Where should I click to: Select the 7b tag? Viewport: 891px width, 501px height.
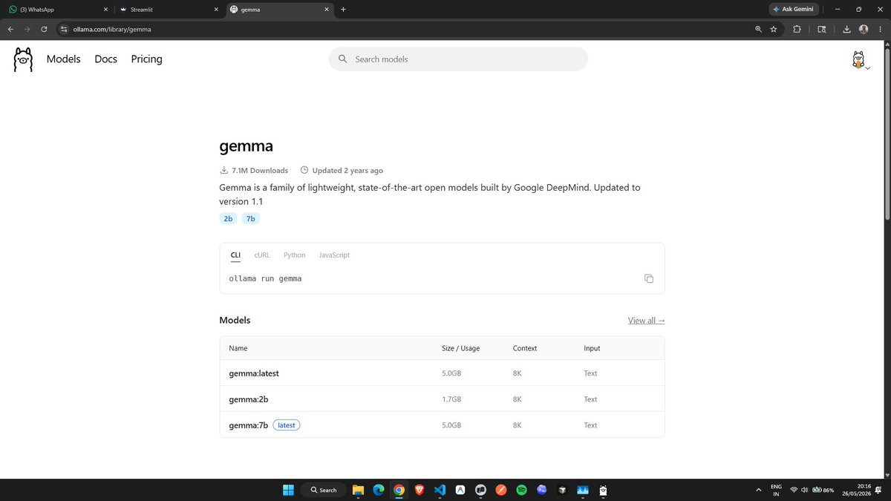click(250, 218)
